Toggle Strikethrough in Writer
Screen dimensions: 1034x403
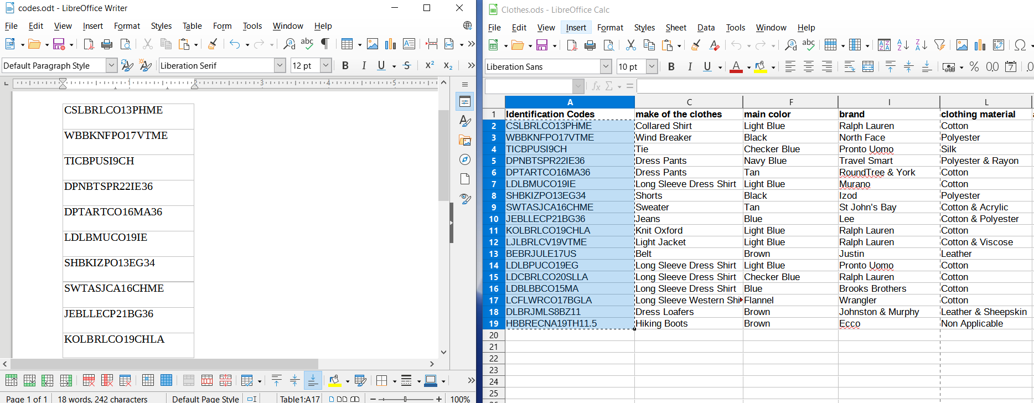click(407, 65)
